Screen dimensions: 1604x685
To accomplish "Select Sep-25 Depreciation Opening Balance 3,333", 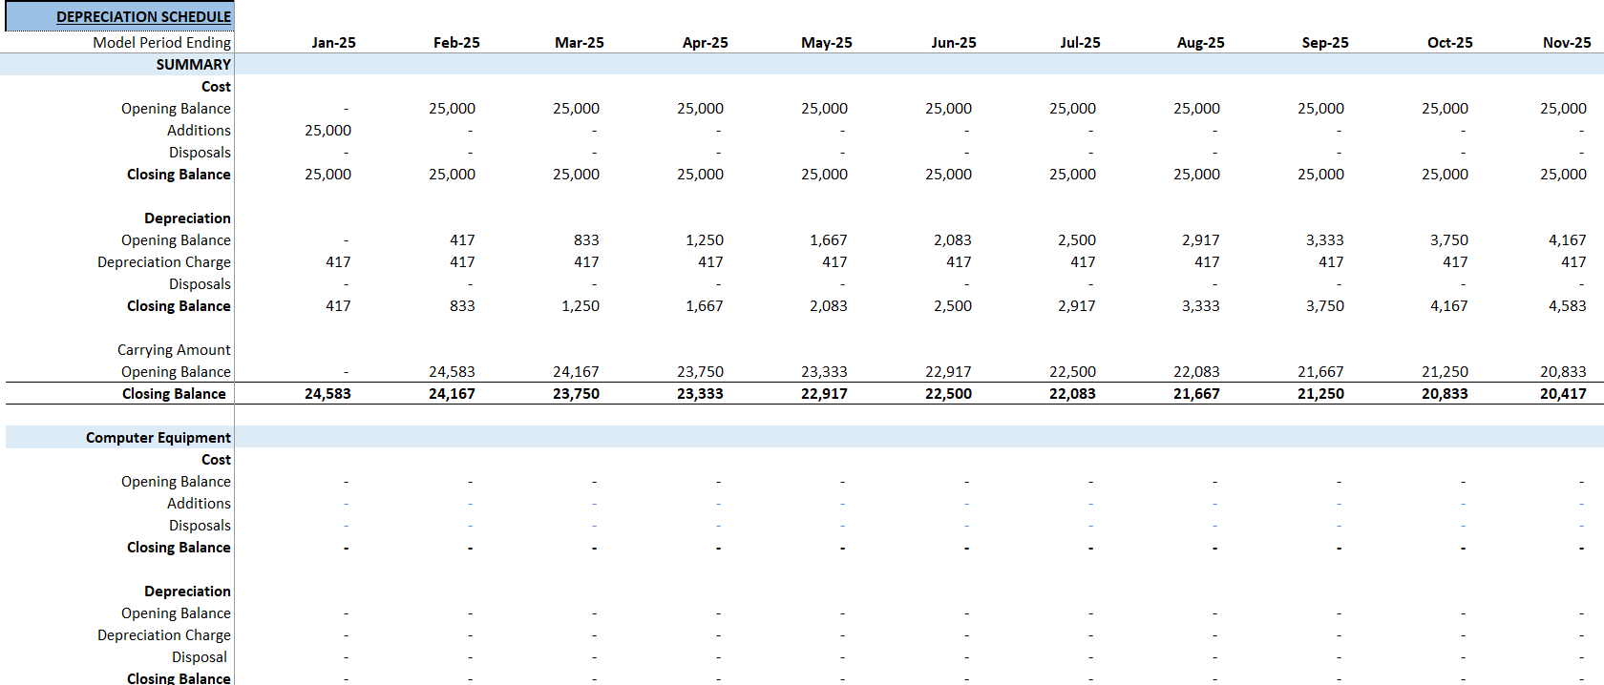I will click(1325, 240).
